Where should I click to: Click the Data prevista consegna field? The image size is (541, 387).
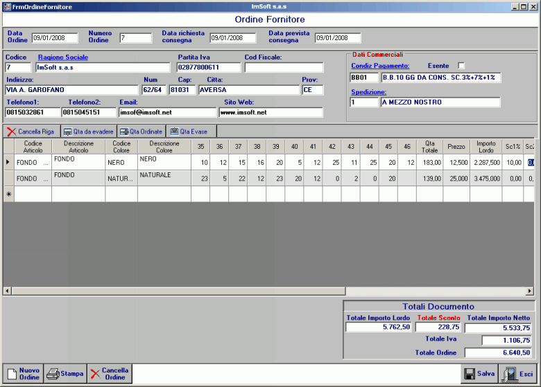point(338,38)
